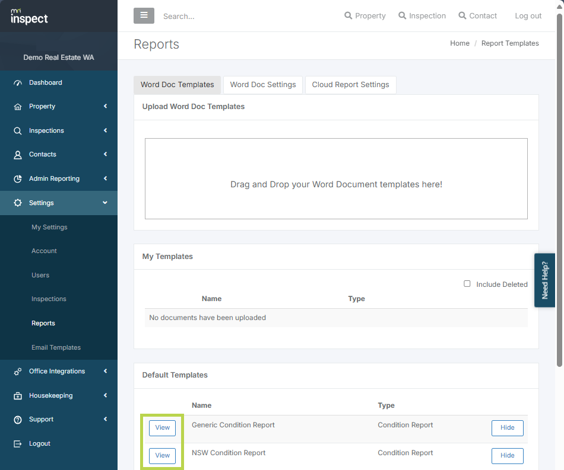Viewport: 564px width, 470px height.
Task: Switch to Word Doc Settings tab
Action: pyautogui.click(x=263, y=85)
